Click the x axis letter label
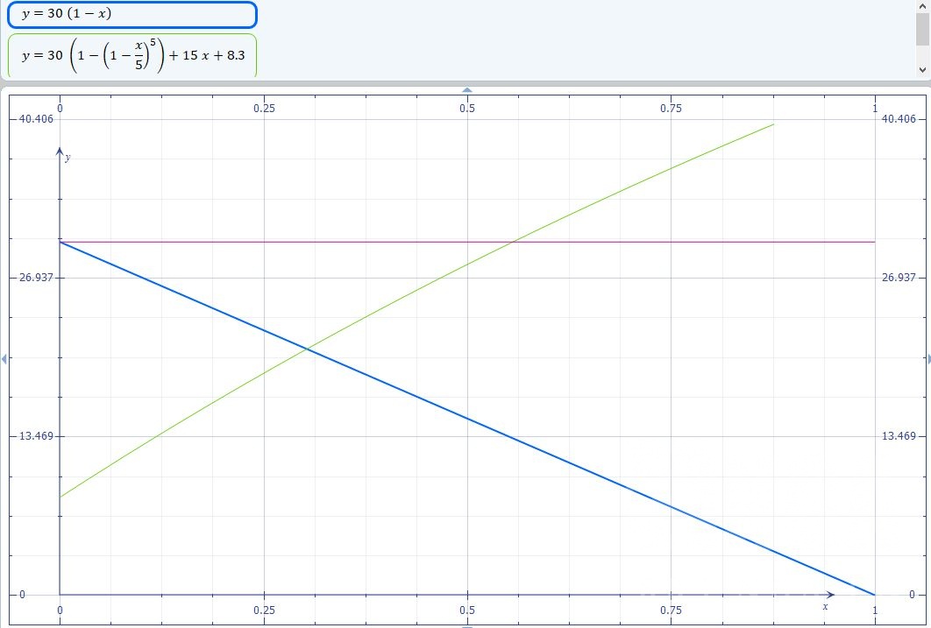Viewport: 931px width, 628px height. 825,606
